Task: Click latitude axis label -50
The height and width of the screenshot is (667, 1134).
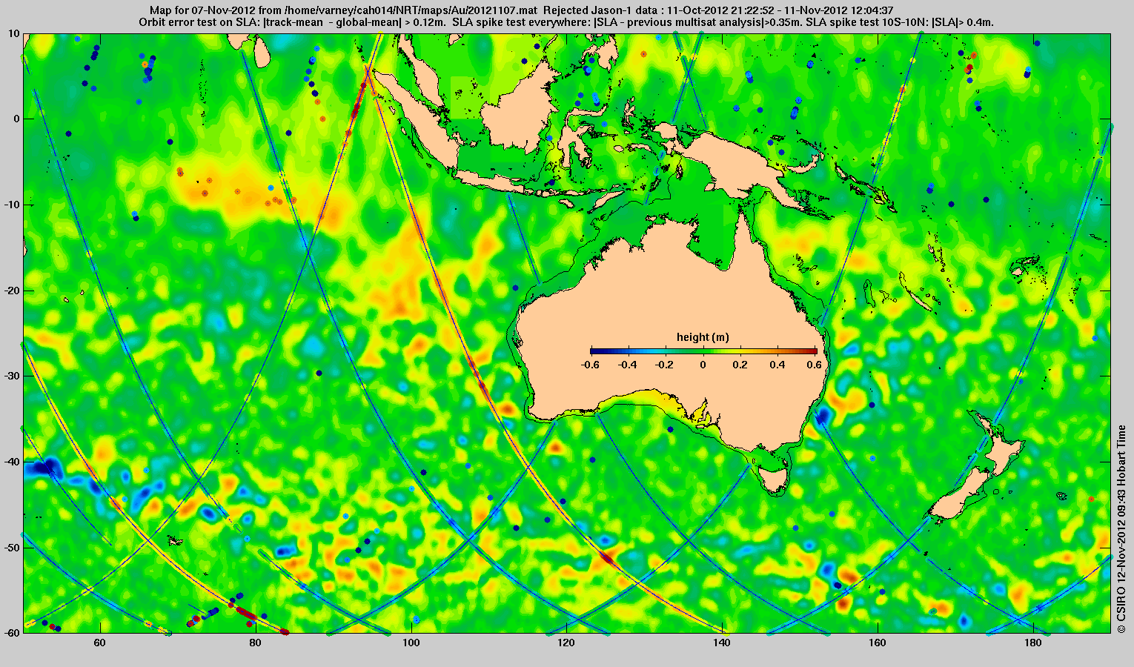Action: click(x=11, y=547)
